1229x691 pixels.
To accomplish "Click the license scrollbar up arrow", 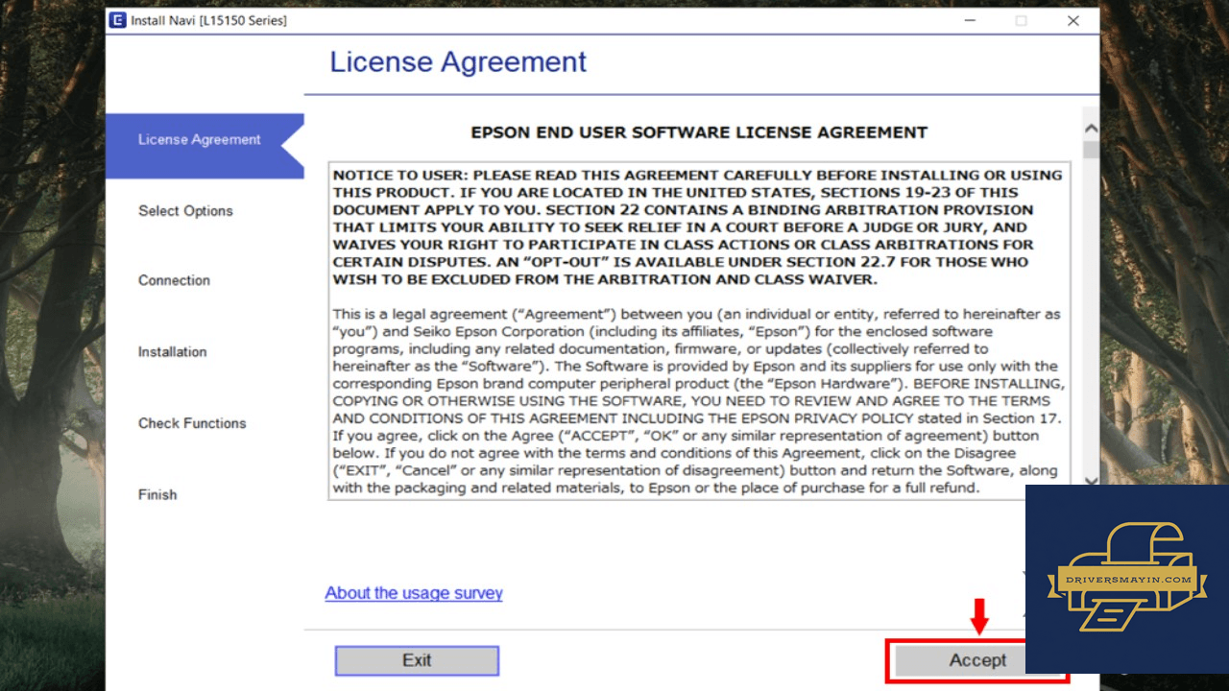I will coord(1091,129).
